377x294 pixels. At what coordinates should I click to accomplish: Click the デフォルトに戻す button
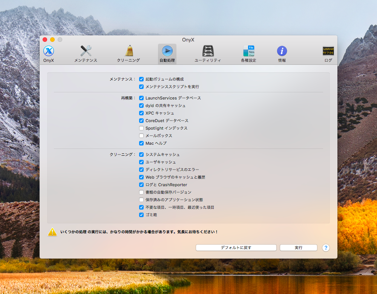point(236,248)
